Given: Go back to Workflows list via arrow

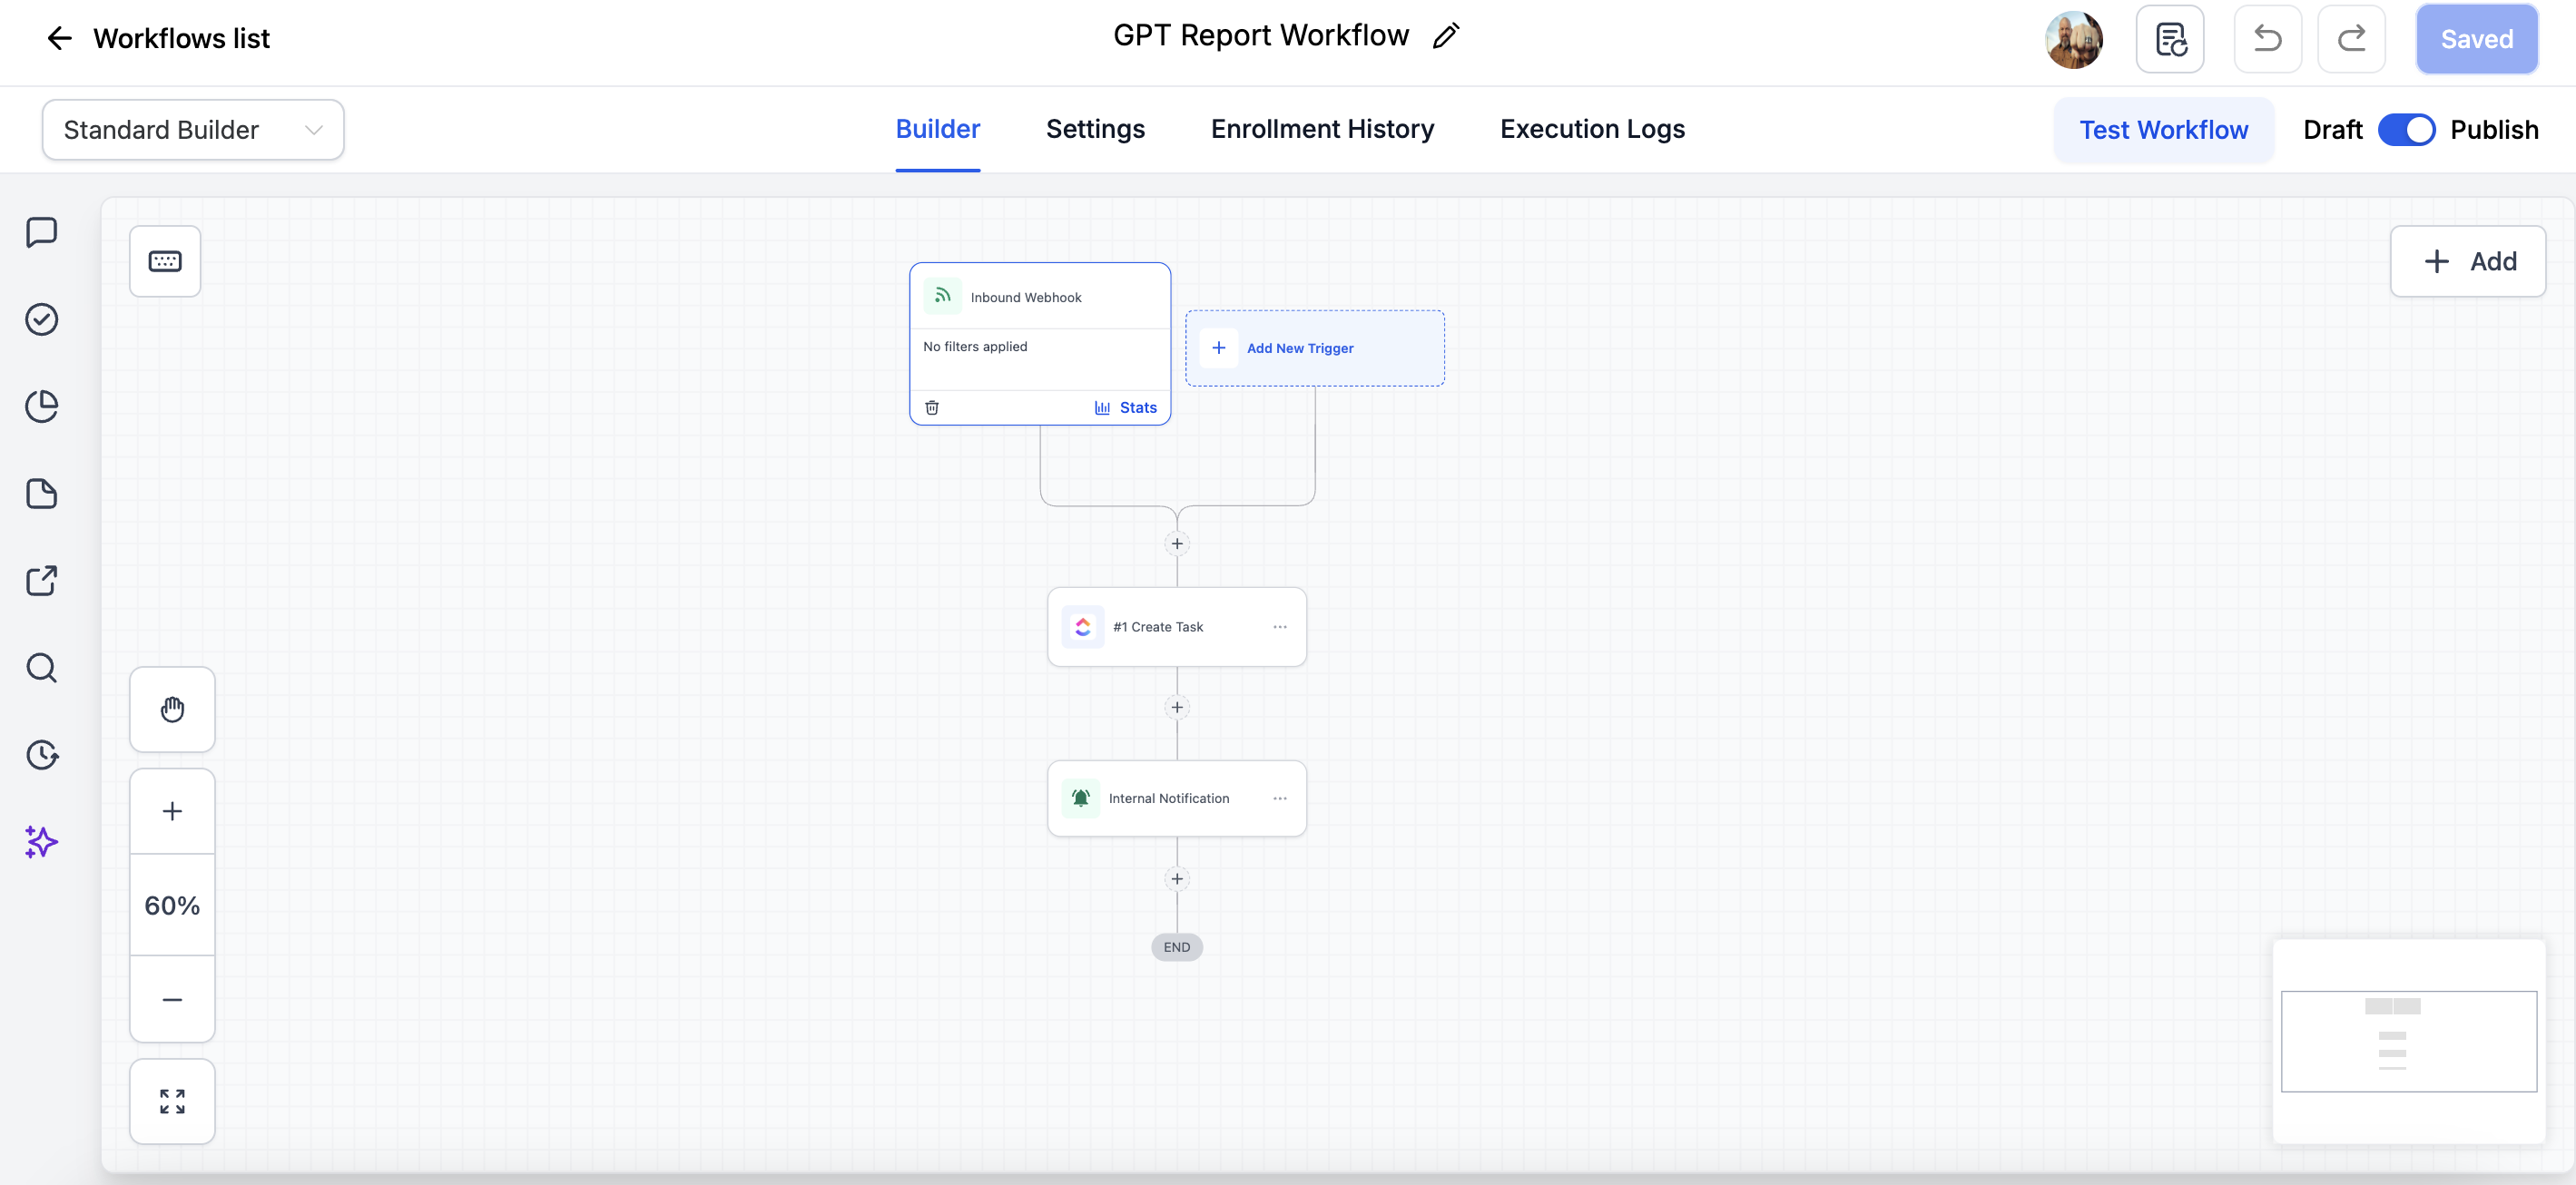Looking at the screenshot, I should tap(59, 38).
